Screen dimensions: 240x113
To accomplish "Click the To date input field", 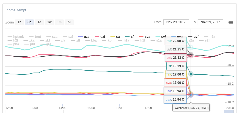I will coord(210,22).
